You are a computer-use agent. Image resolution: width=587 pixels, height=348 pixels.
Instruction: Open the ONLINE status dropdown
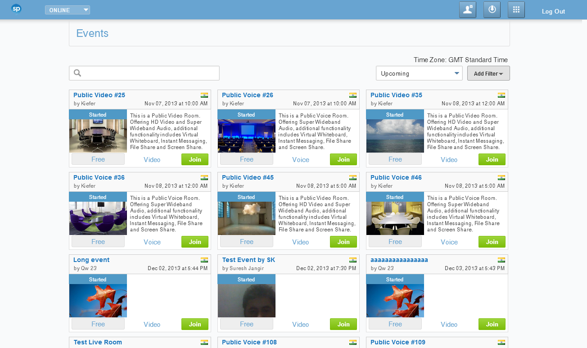pos(68,10)
